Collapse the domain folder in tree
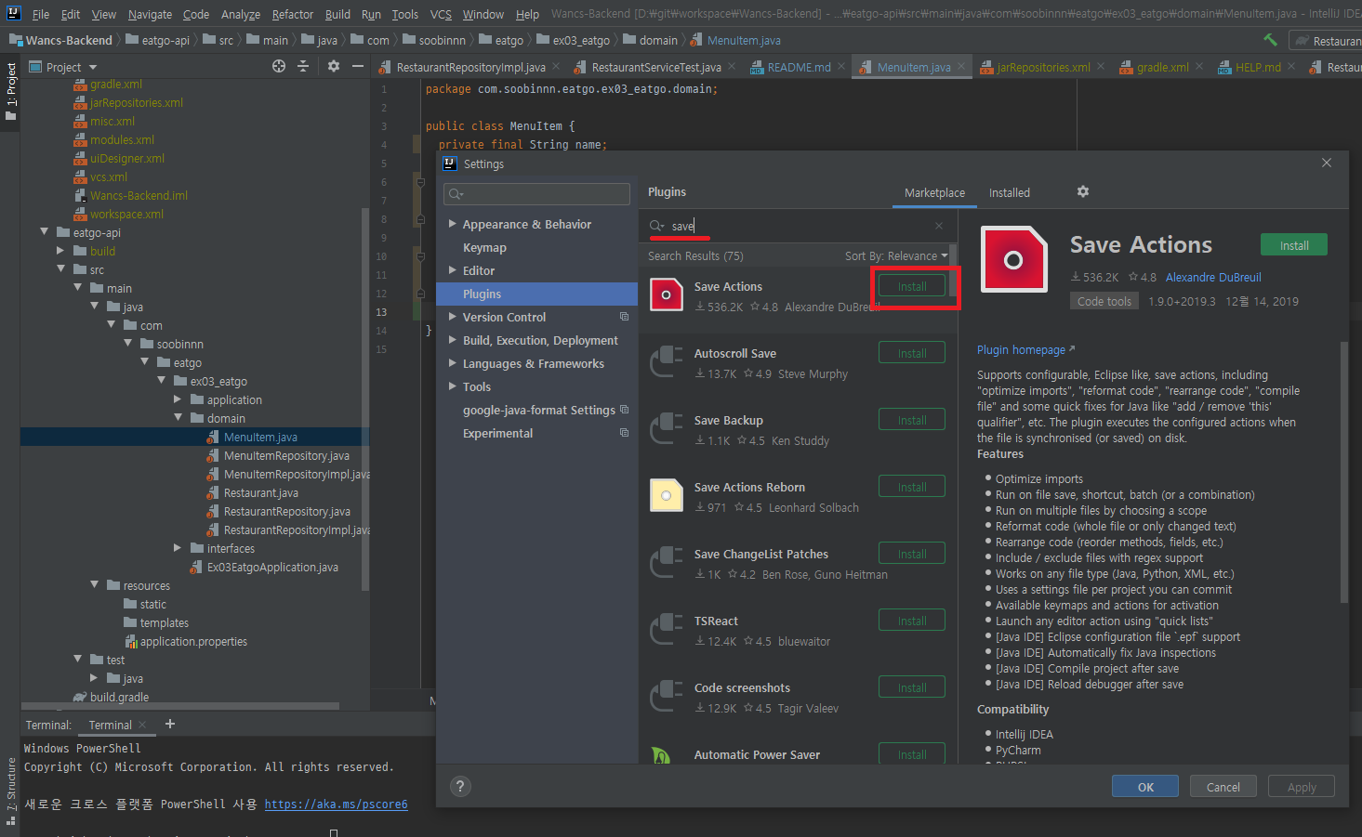 179,418
